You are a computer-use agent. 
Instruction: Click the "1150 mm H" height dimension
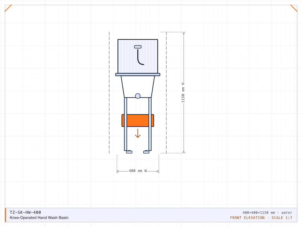click(183, 93)
